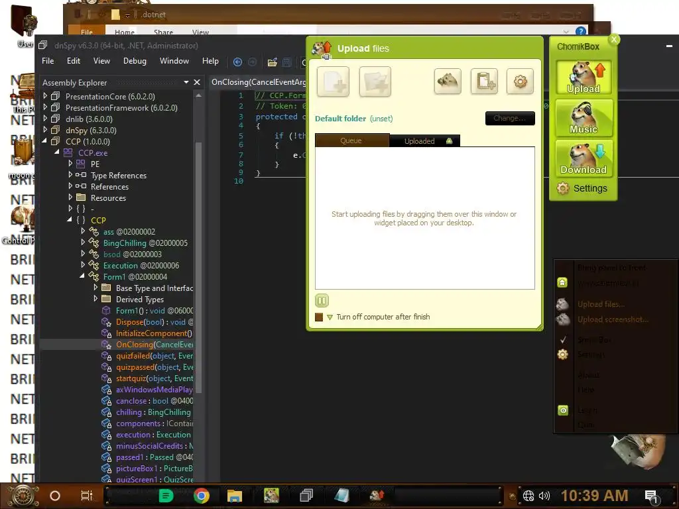Image resolution: width=679 pixels, height=509 pixels.
Task: Click the add folder button in Upload files
Action: pyautogui.click(x=375, y=82)
